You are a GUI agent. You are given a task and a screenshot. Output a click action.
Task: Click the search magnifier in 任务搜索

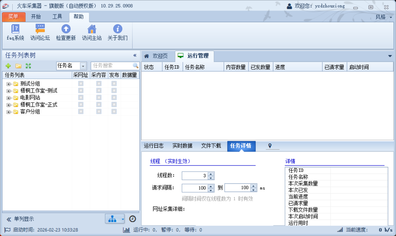click(x=135, y=66)
